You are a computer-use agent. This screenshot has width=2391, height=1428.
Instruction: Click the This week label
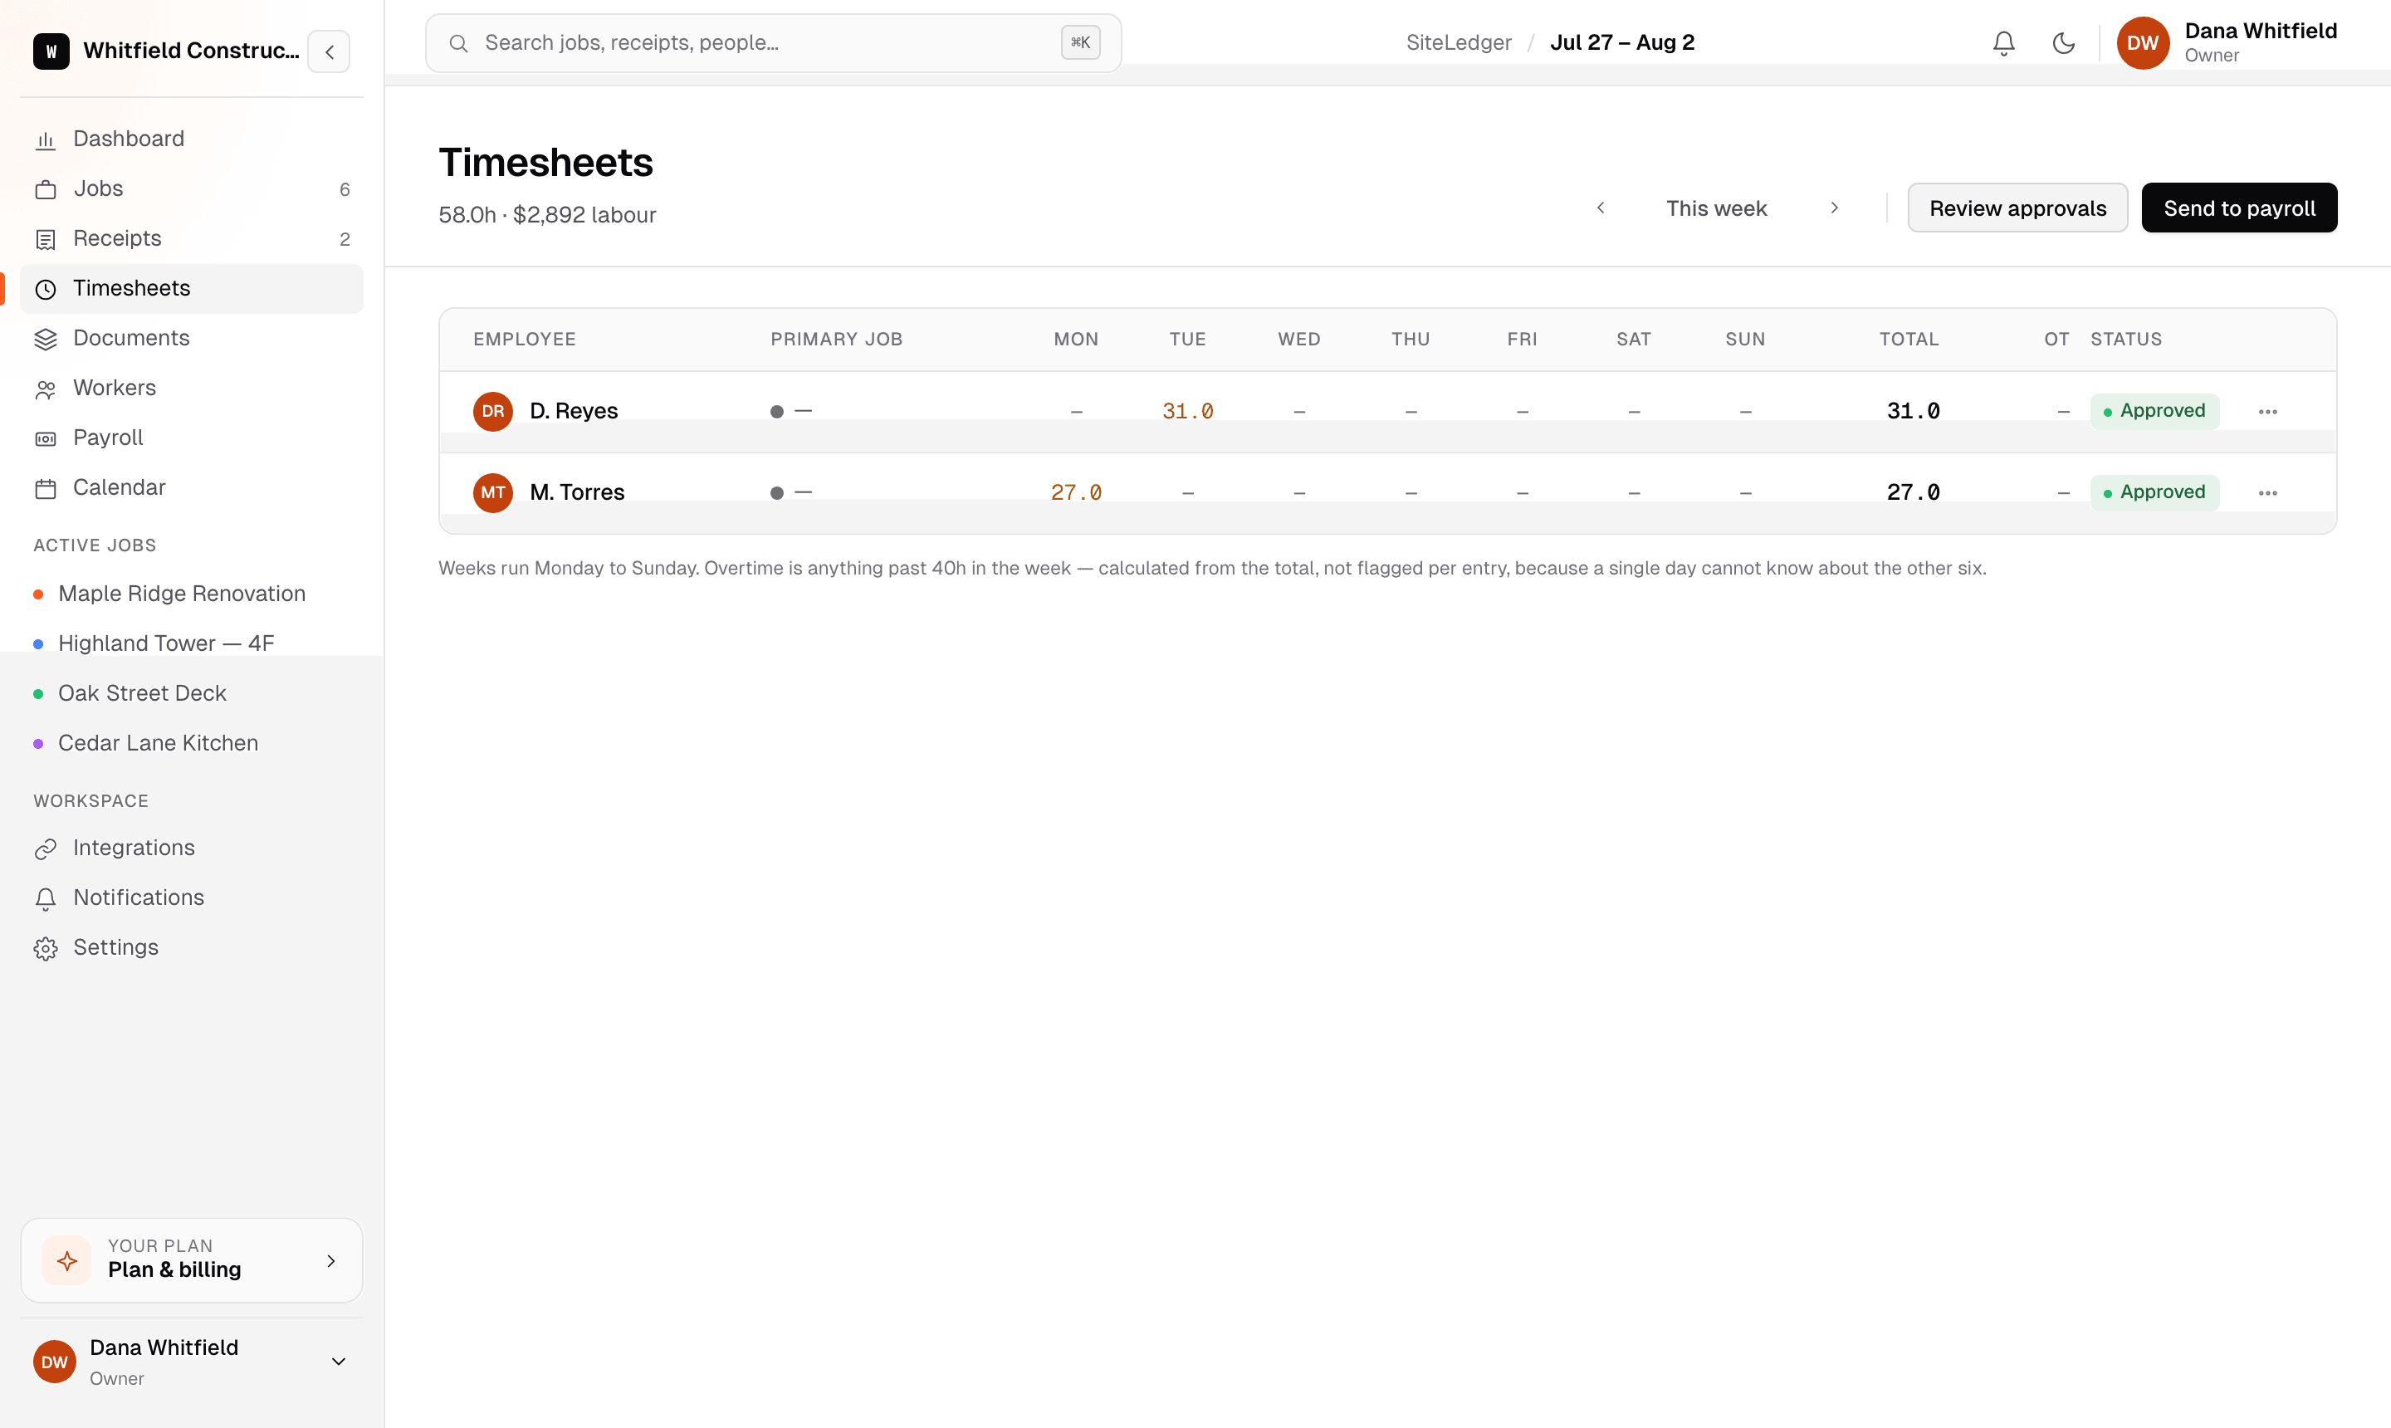tap(1717, 209)
